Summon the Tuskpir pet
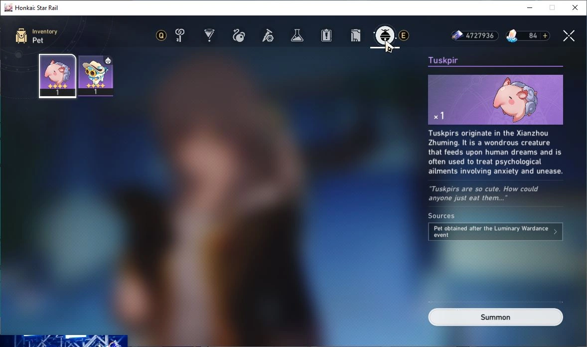The width and height of the screenshot is (587, 347). click(495, 317)
